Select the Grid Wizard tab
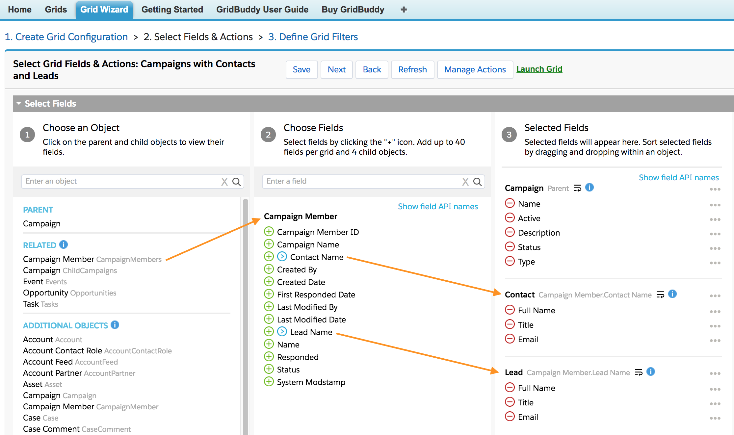Image resolution: width=734 pixels, height=435 pixels. click(104, 10)
